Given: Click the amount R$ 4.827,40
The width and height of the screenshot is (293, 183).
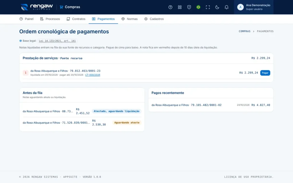Looking at the screenshot, I should 261,105.
